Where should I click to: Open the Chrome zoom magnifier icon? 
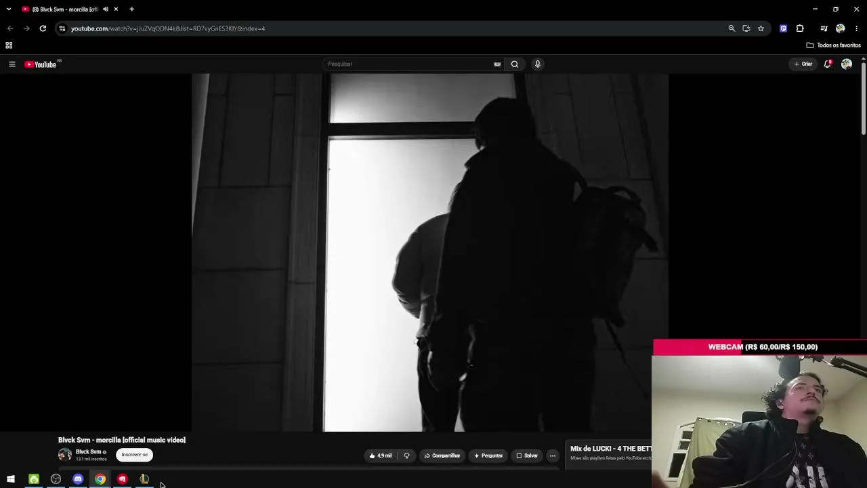click(x=732, y=28)
